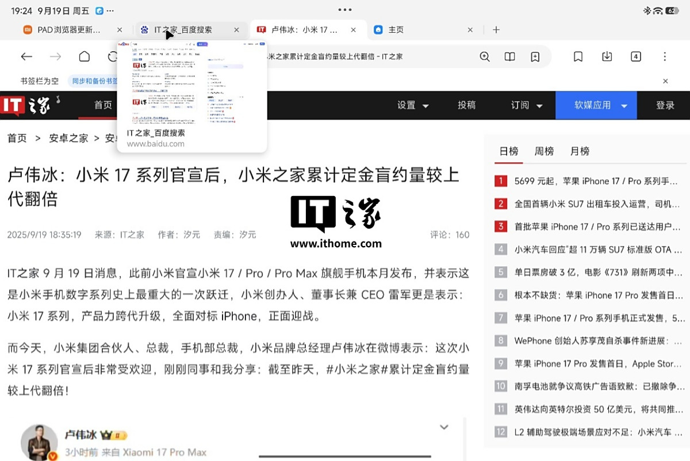The height and width of the screenshot is (461, 690).
Task: Switch to 周榜 ranking tab
Action: [x=544, y=151]
